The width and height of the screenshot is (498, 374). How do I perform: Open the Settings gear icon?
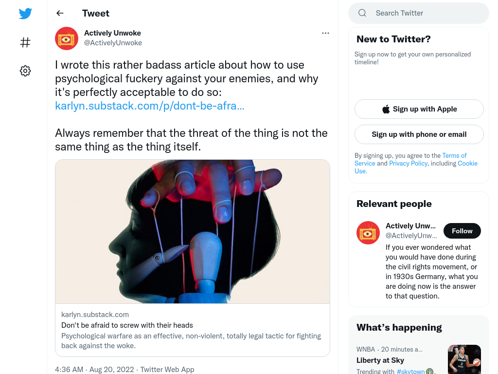click(x=25, y=71)
